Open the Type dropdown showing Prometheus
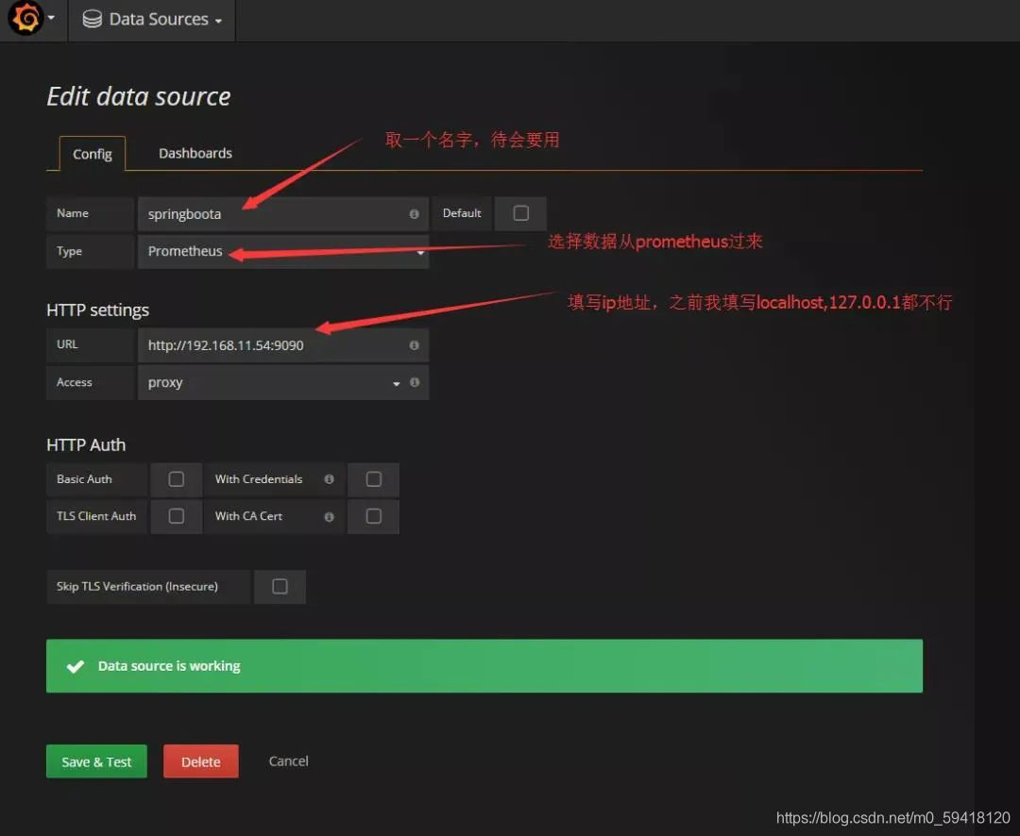The height and width of the screenshot is (836, 1020). tap(283, 251)
